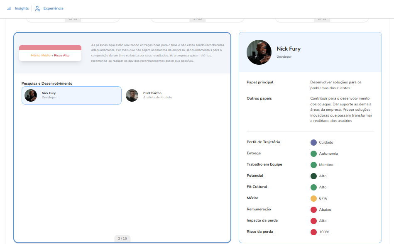The image size is (394, 244).
Task: Click the Remuneração label
Action: pyautogui.click(x=259, y=209)
